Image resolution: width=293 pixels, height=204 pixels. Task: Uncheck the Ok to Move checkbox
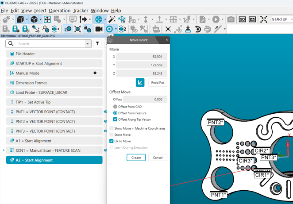(112, 141)
